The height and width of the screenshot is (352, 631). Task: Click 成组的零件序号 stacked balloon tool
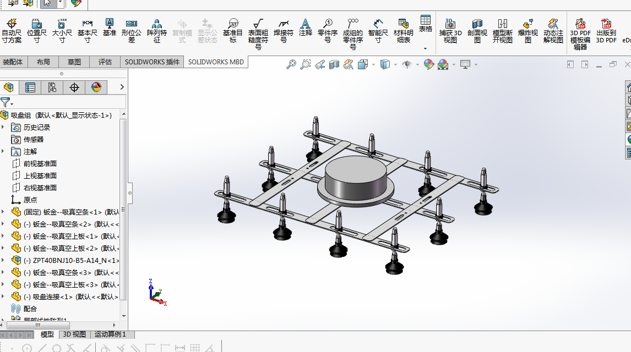353,34
